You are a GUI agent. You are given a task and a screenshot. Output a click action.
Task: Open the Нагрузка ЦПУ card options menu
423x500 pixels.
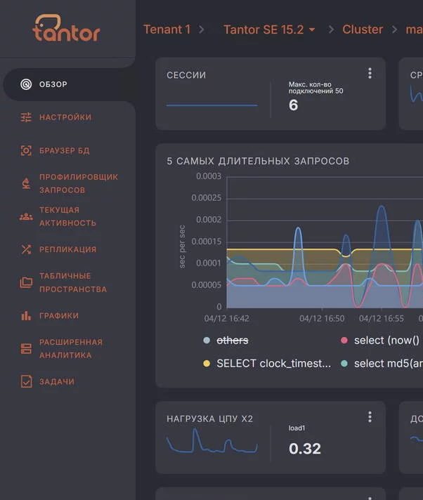click(x=370, y=417)
